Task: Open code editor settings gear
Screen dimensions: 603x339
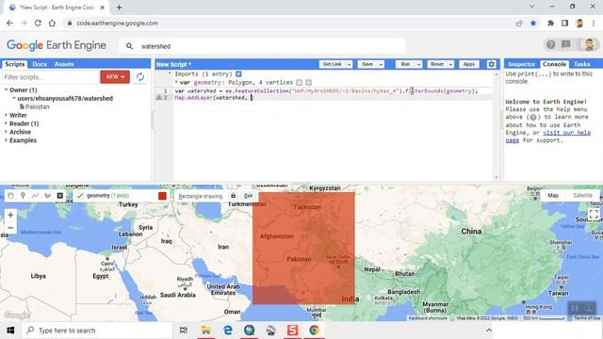Action: tap(492, 64)
